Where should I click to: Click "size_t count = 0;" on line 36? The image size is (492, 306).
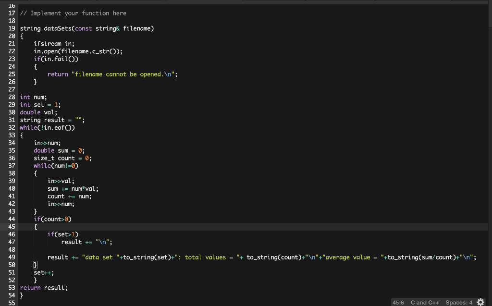62,158
